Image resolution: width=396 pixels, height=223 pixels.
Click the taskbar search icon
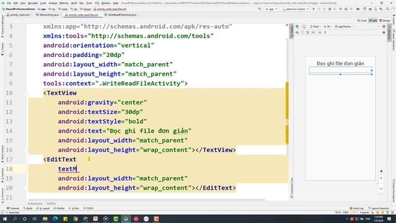(x=15, y=219)
